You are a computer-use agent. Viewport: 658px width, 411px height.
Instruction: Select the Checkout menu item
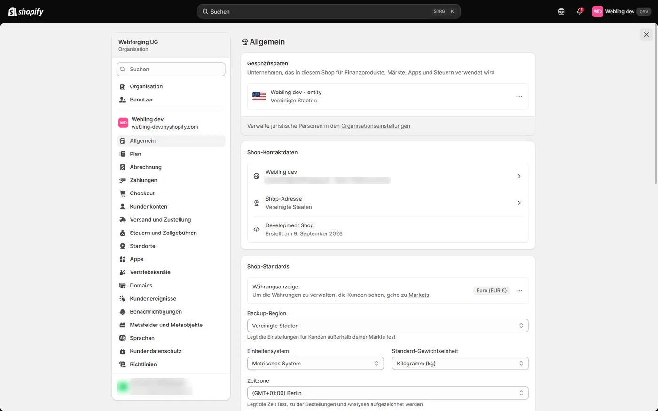click(x=171, y=194)
